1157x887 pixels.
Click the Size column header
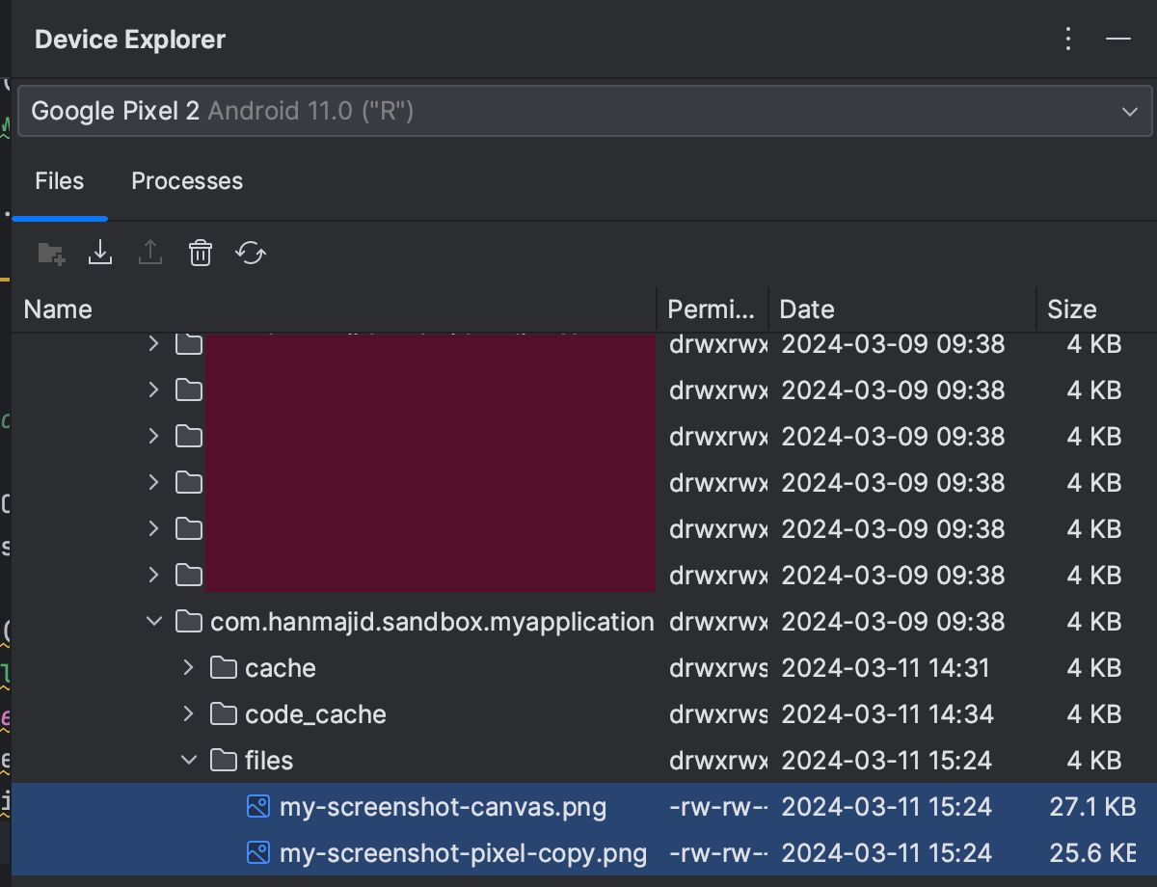[1096, 309]
